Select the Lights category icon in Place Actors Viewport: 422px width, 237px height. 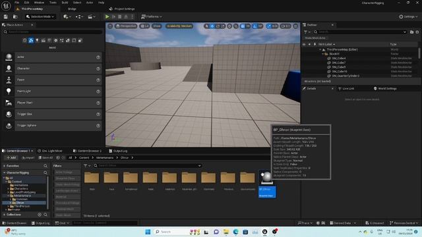point(37,41)
